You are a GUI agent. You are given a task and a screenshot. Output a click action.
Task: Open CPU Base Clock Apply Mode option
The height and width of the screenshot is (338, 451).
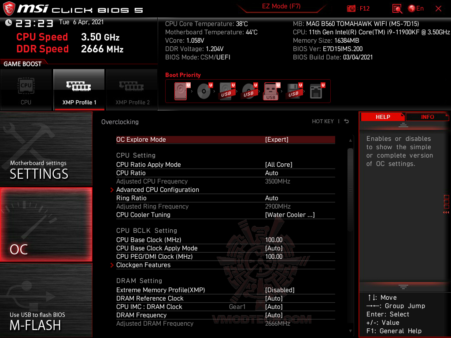coord(225,248)
